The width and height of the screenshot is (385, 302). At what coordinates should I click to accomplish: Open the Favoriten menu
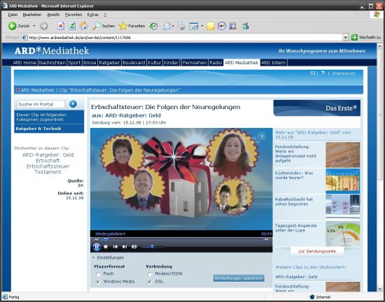(73, 15)
